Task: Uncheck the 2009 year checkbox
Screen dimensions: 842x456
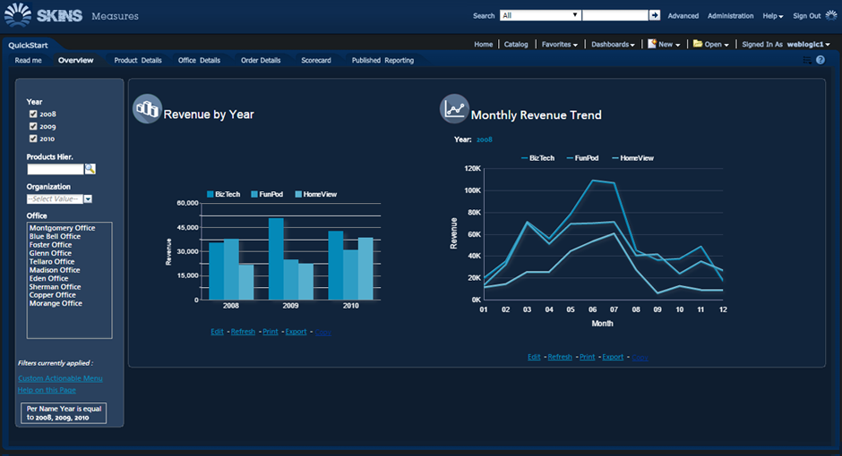Action: point(33,126)
